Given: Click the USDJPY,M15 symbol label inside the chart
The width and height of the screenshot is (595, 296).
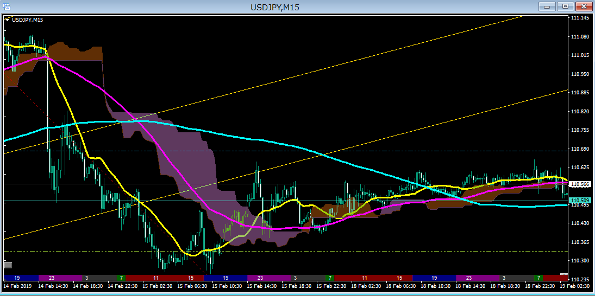Looking at the screenshot, I should pos(27,20).
